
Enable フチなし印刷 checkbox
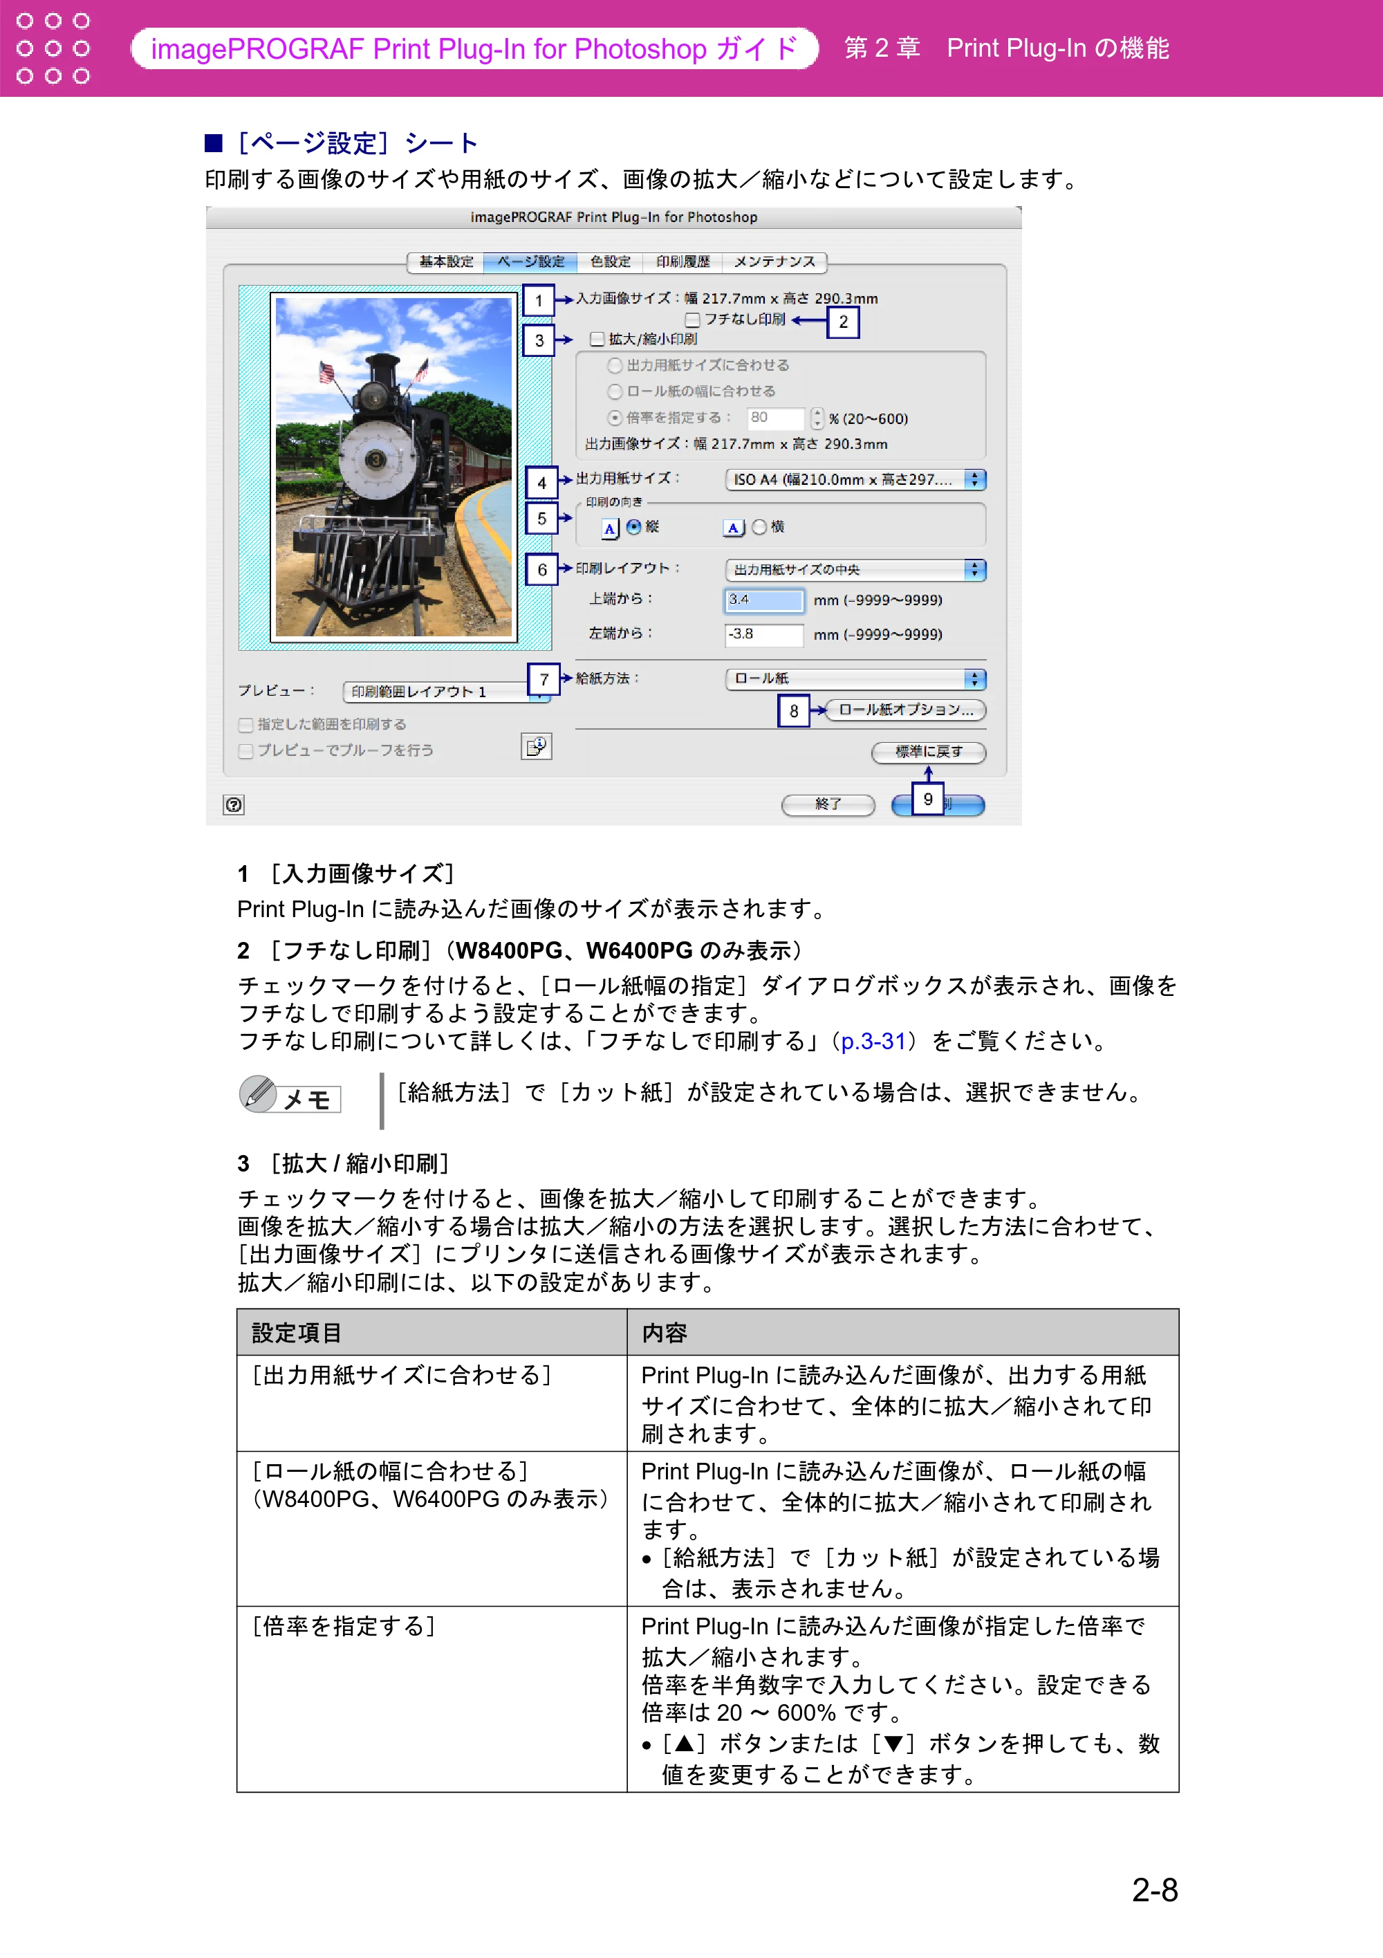pyautogui.click(x=693, y=320)
